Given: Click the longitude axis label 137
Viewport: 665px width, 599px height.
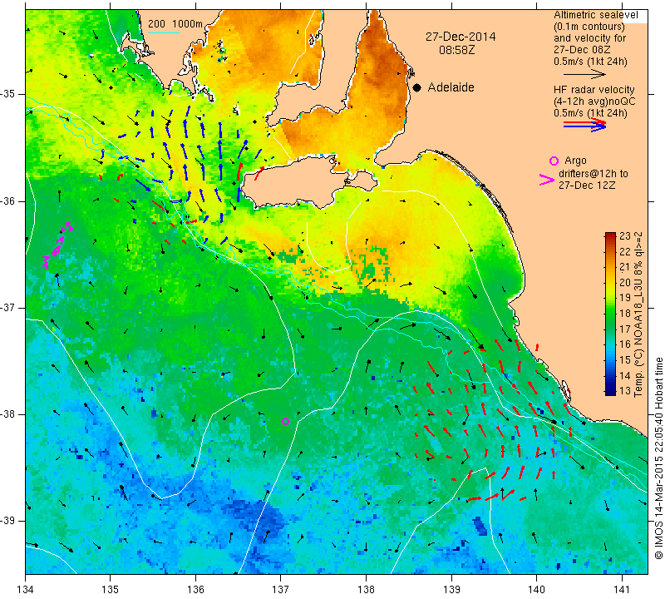Looking at the screenshot, I should [x=281, y=590].
